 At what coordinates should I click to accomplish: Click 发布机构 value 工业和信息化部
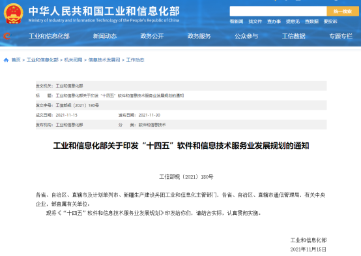69,125
